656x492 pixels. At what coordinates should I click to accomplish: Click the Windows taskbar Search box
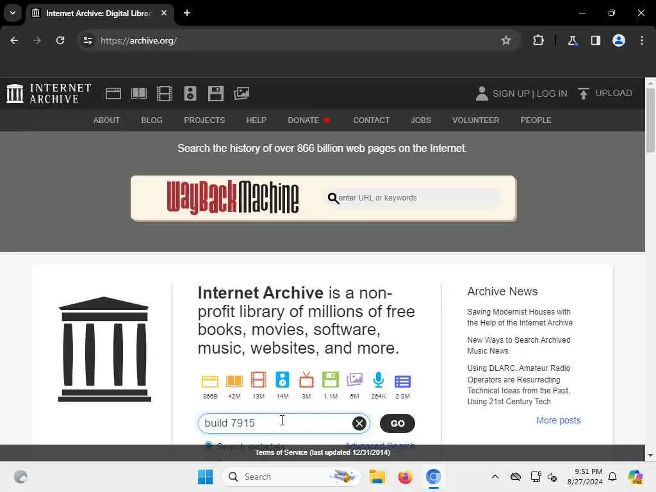pyautogui.click(x=291, y=477)
